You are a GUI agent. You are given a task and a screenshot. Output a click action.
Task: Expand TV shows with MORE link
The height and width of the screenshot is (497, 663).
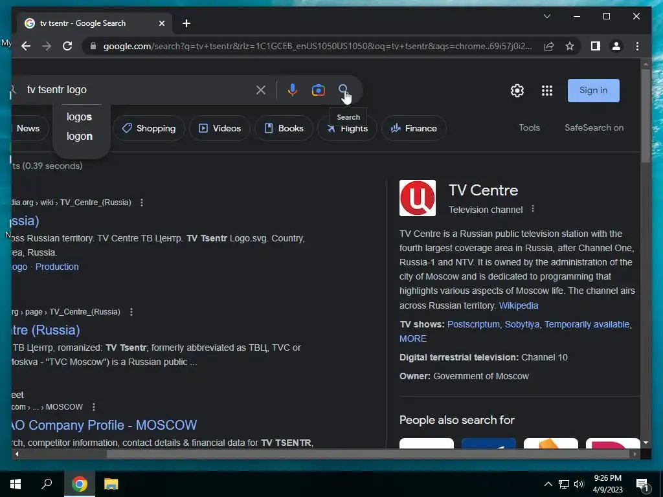pyautogui.click(x=413, y=338)
